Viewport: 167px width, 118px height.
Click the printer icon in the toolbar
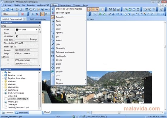17,9
